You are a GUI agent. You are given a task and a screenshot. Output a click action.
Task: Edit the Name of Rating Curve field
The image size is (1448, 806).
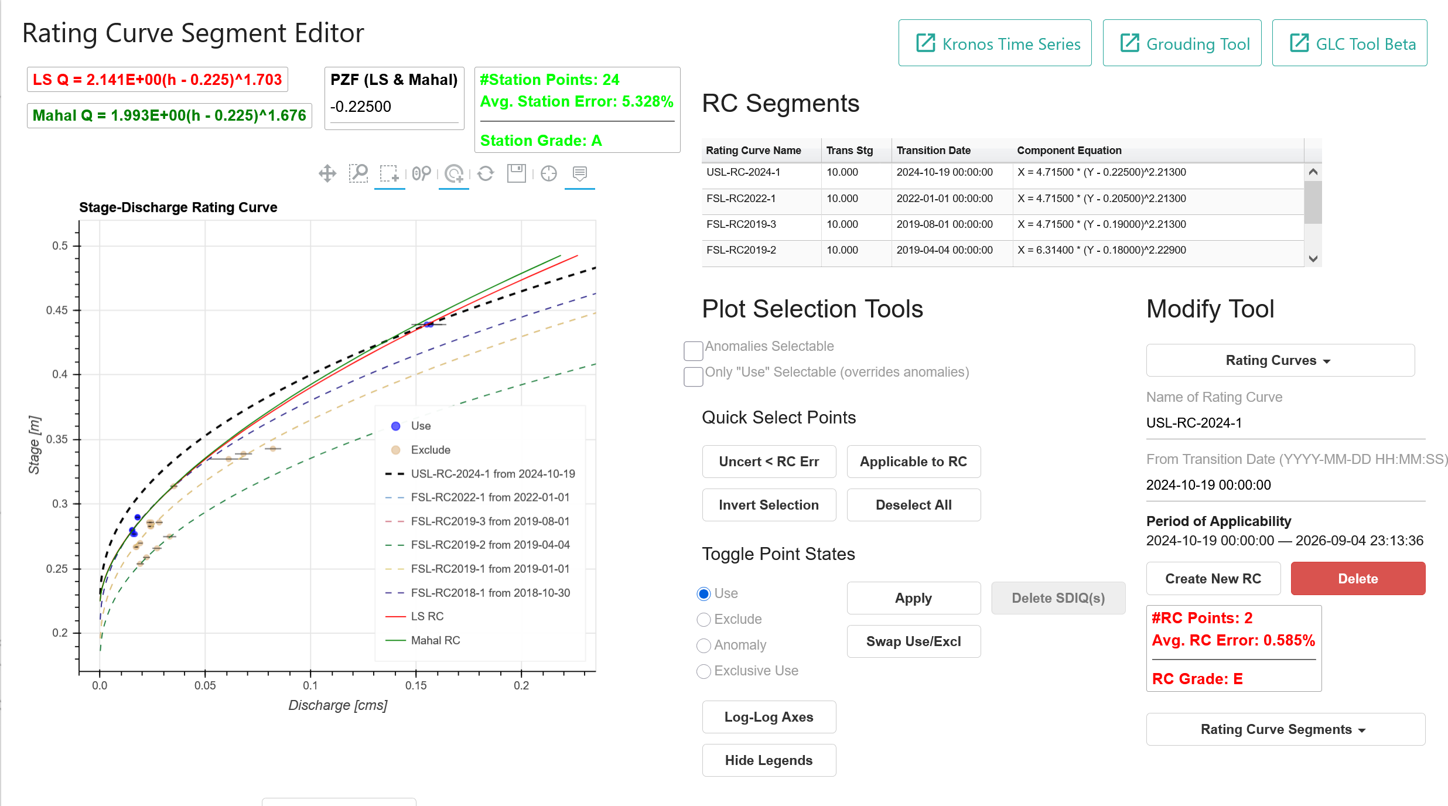coord(1285,423)
